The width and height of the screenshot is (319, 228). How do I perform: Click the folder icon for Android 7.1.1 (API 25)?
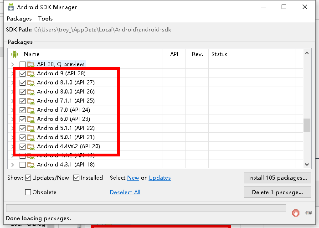[31, 101]
